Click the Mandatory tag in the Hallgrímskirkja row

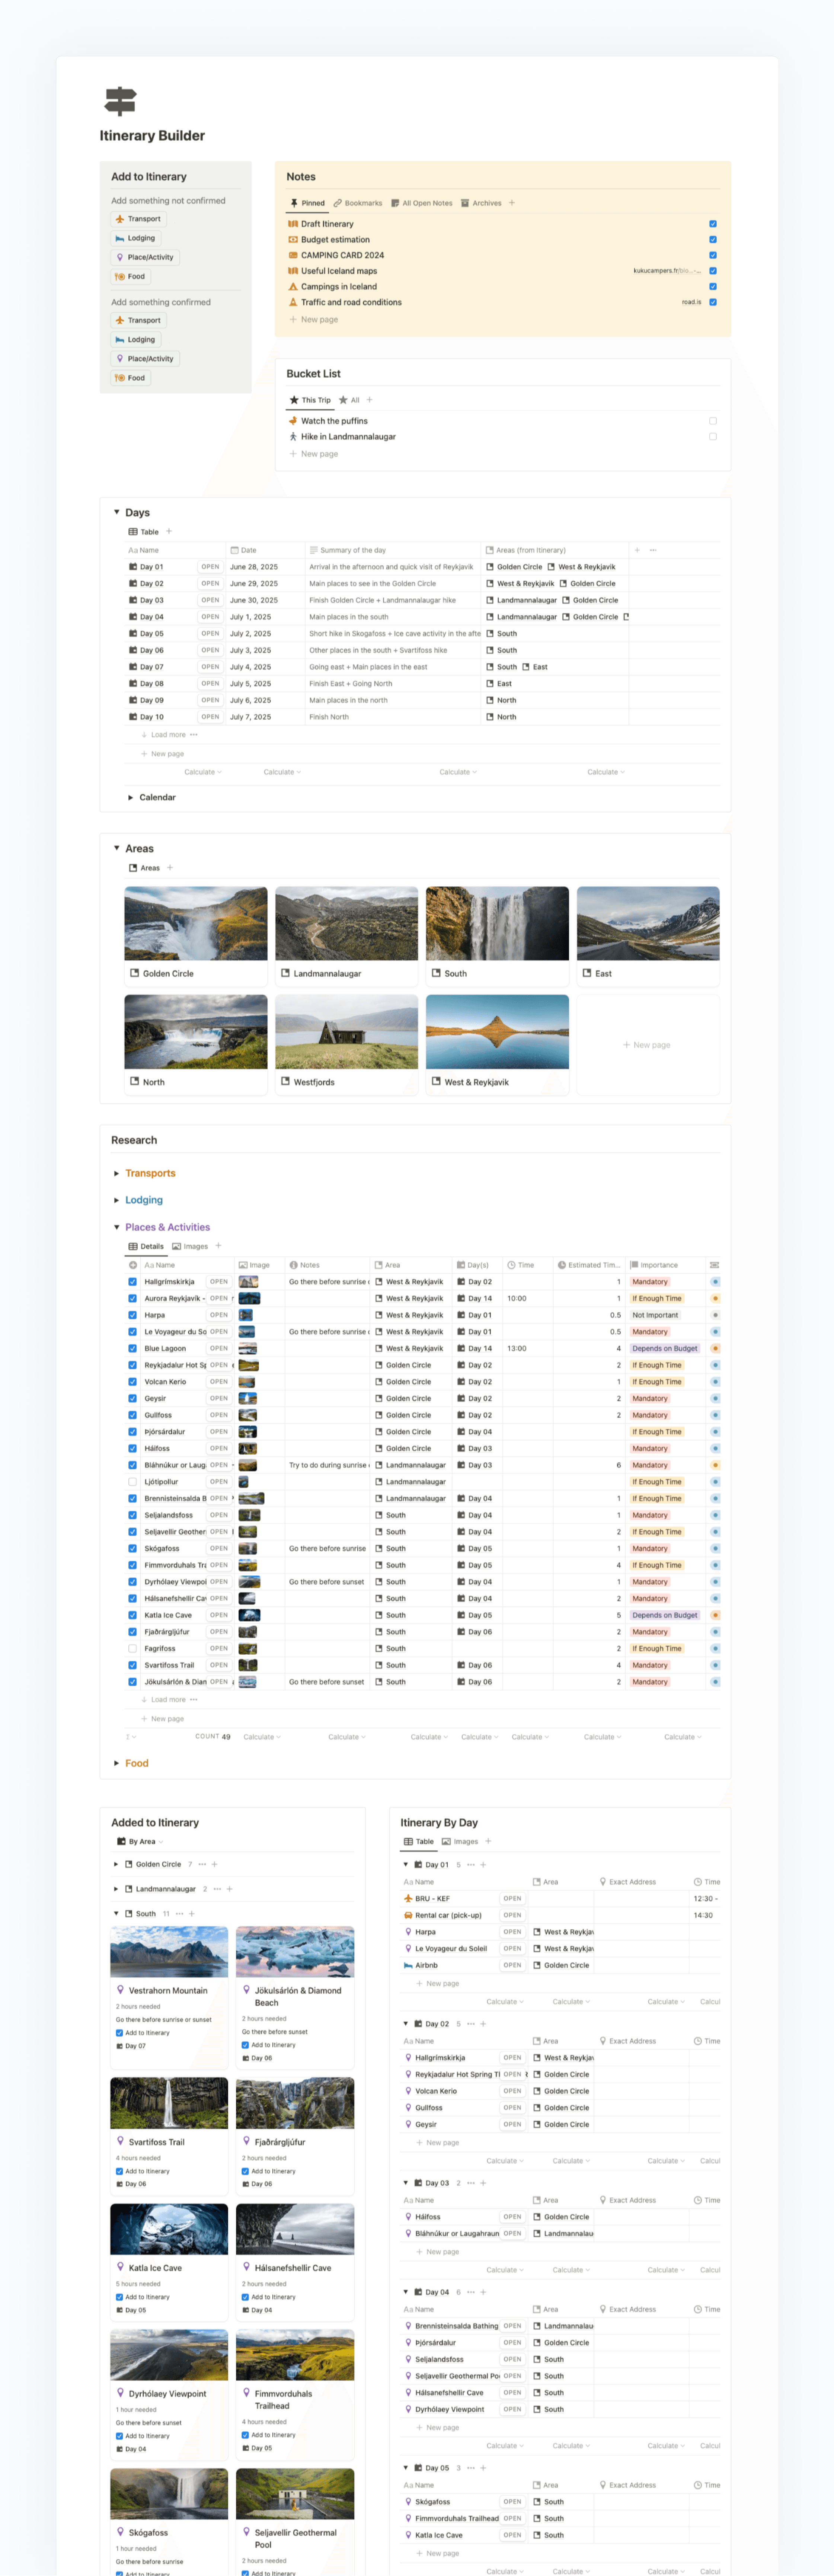coord(650,1282)
